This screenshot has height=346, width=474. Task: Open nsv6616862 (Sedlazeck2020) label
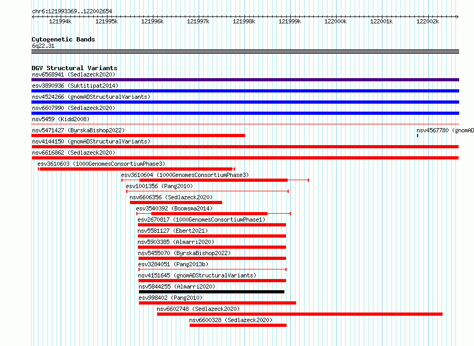pyautogui.click(x=73, y=153)
